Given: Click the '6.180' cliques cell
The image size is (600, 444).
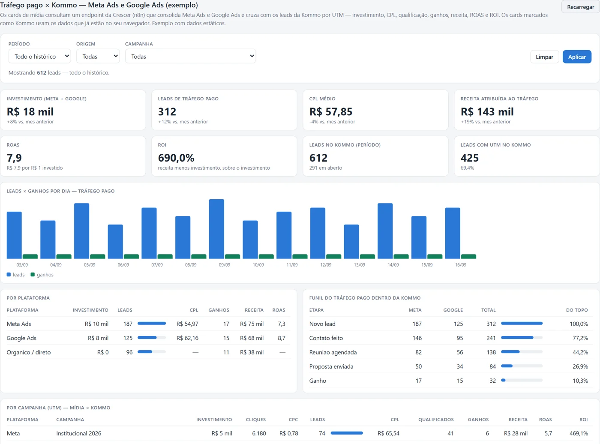Looking at the screenshot, I should pyautogui.click(x=259, y=433).
